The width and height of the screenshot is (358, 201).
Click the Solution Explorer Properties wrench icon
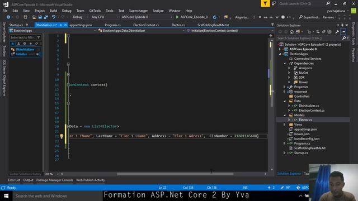[337, 32]
